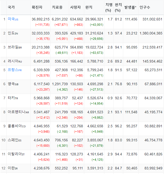Click US population 331,002,651

tap(152, 19)
